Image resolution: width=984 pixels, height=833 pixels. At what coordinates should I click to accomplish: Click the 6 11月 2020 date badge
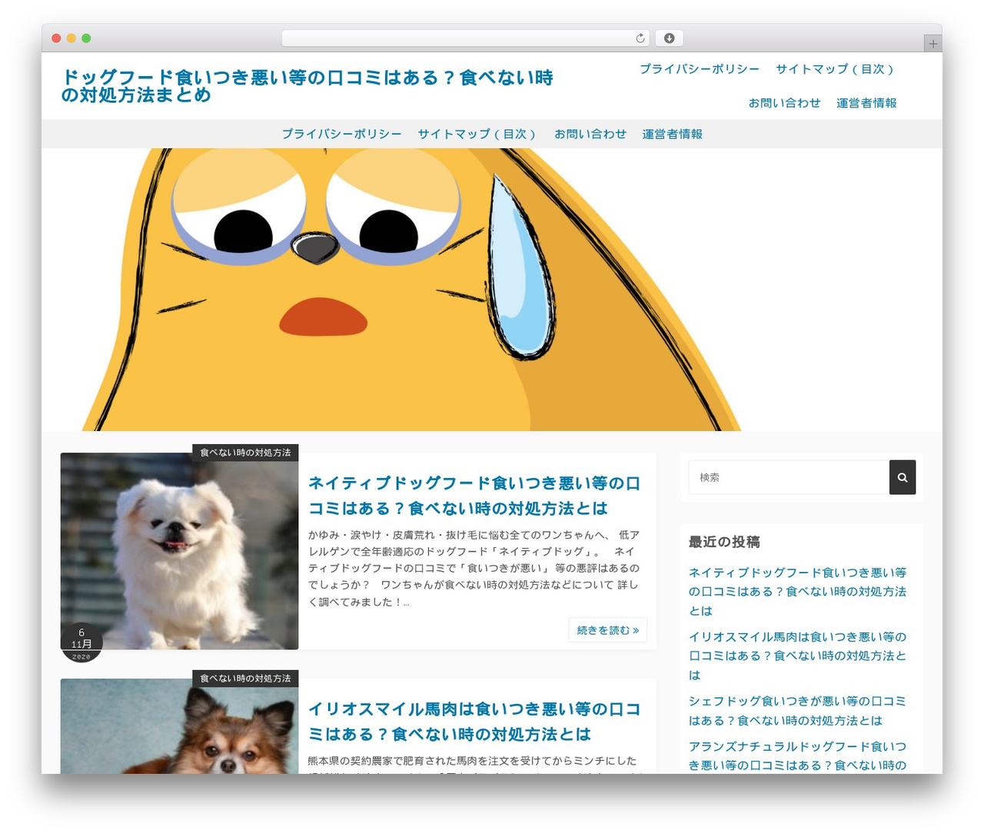(x=81, y=643)
